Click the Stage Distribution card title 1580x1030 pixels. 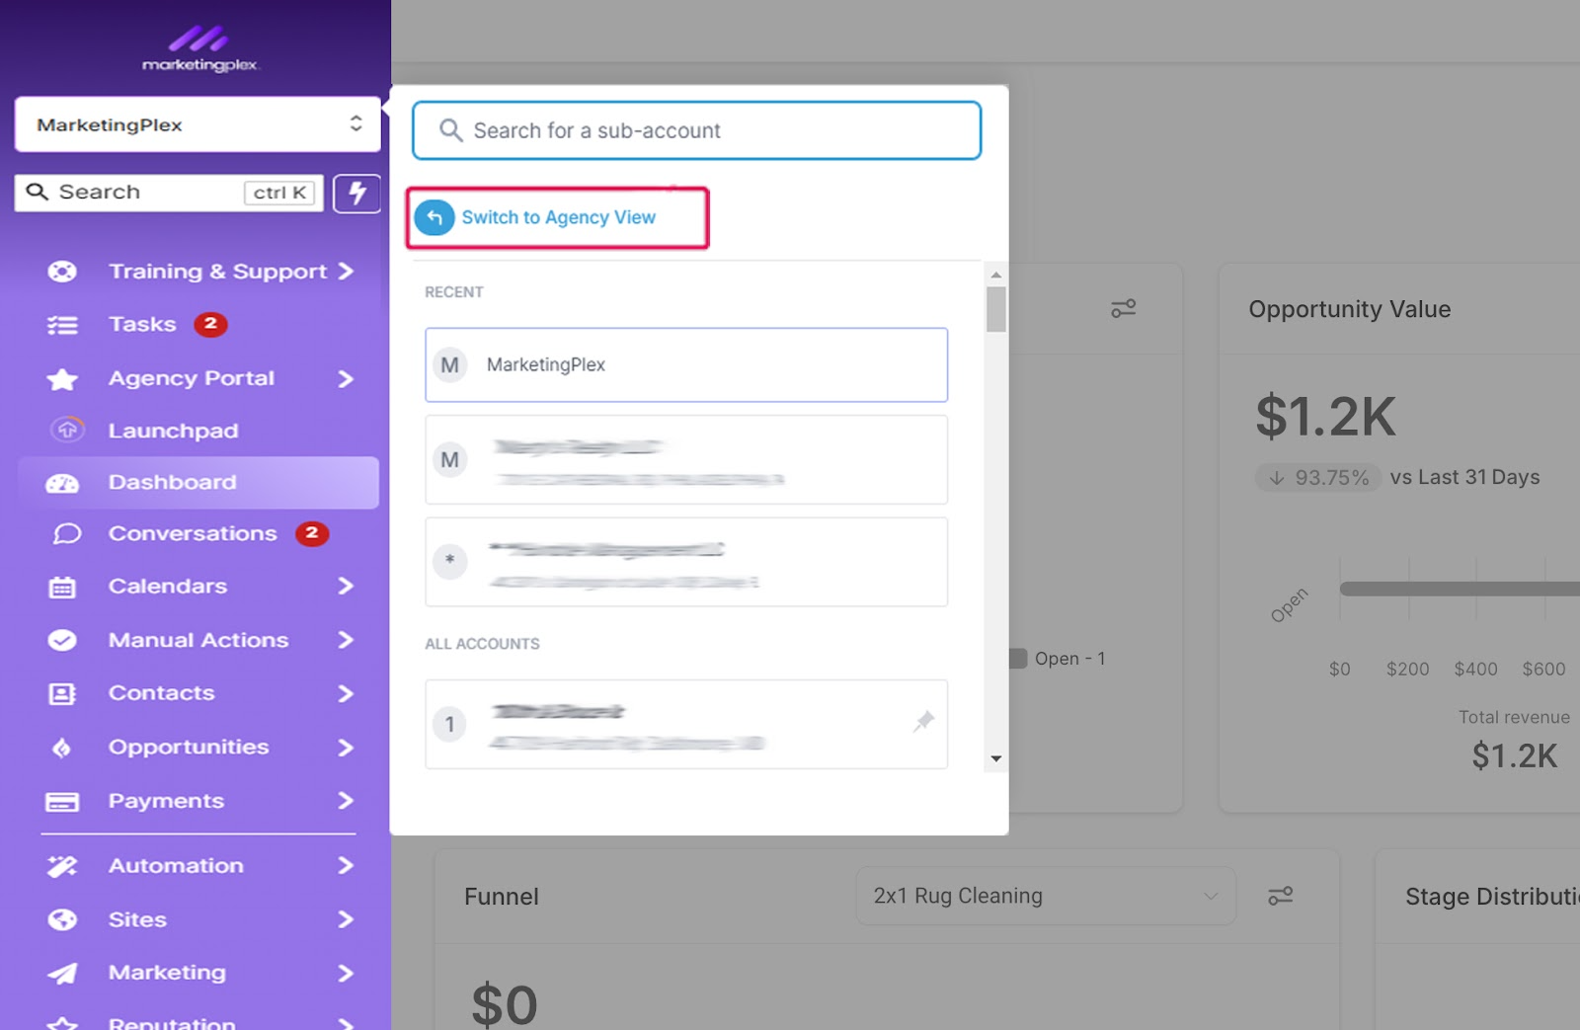[x=1492, y=897]
